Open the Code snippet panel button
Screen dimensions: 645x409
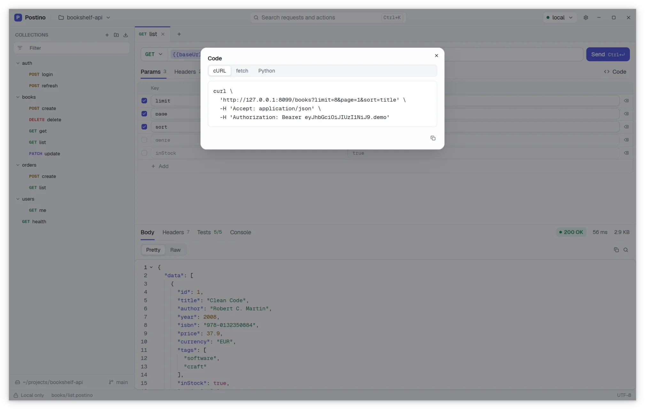click(x=615, y=72)
